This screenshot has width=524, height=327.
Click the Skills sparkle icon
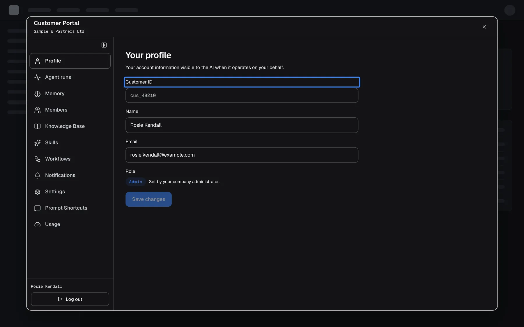[x=38, y=142]
